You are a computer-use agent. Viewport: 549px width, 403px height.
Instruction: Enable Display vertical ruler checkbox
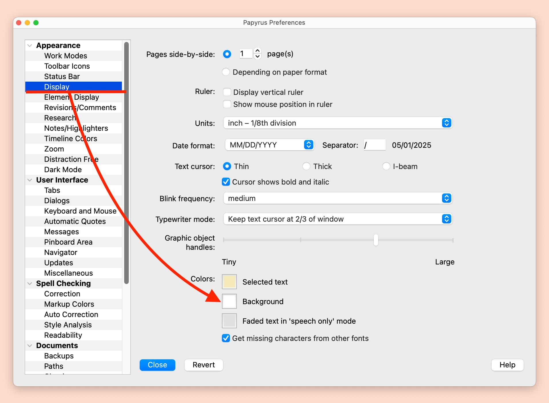click(227, 92)
